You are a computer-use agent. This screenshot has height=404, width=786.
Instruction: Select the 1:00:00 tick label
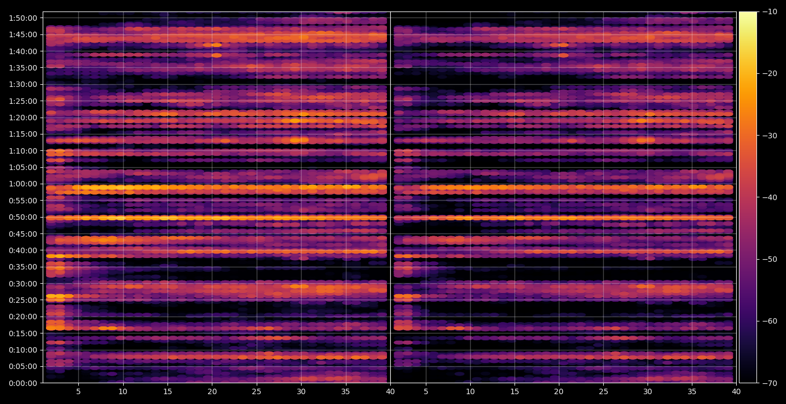tap(23, 184)
